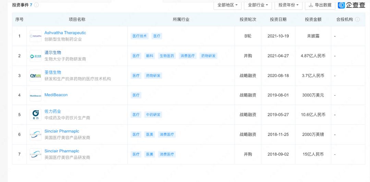Click the 中药研发 industry tag
370x182 pixels.
click(153, 115)
